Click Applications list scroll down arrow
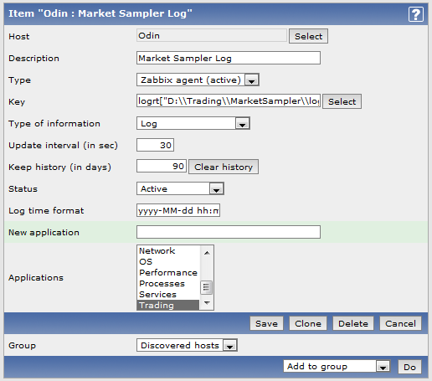432x381 pixels. point(207,303)
